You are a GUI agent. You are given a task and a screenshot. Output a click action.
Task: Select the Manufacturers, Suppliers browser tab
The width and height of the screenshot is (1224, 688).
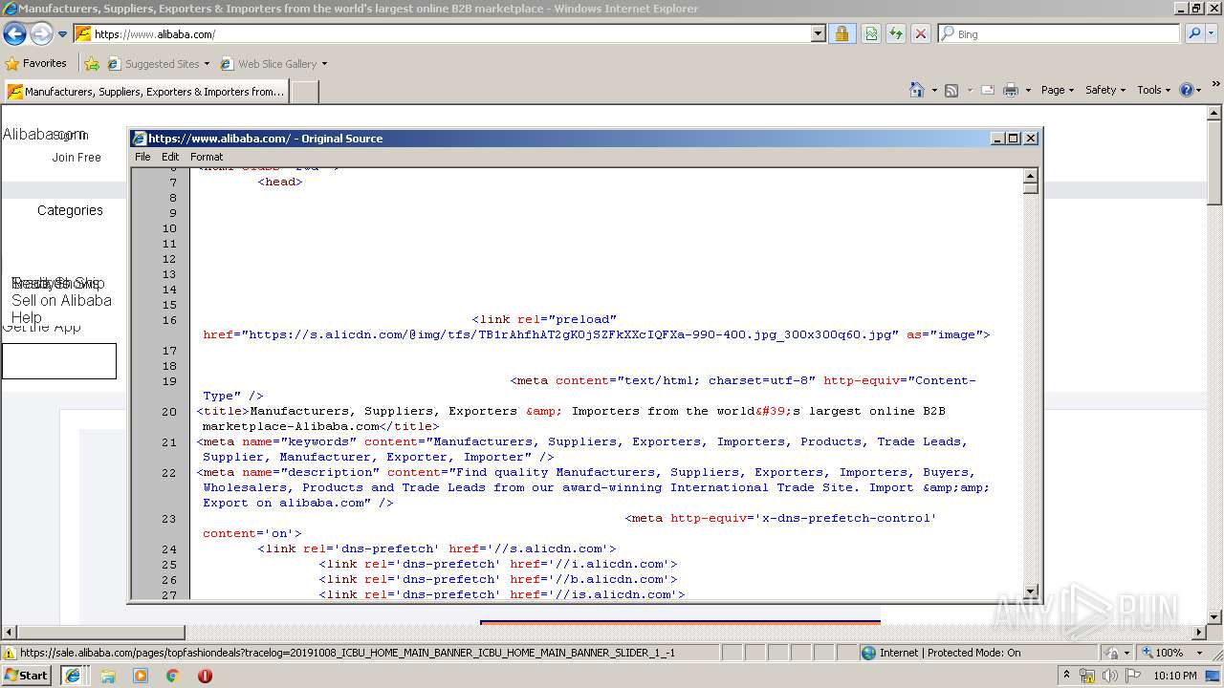click(146, 92)
